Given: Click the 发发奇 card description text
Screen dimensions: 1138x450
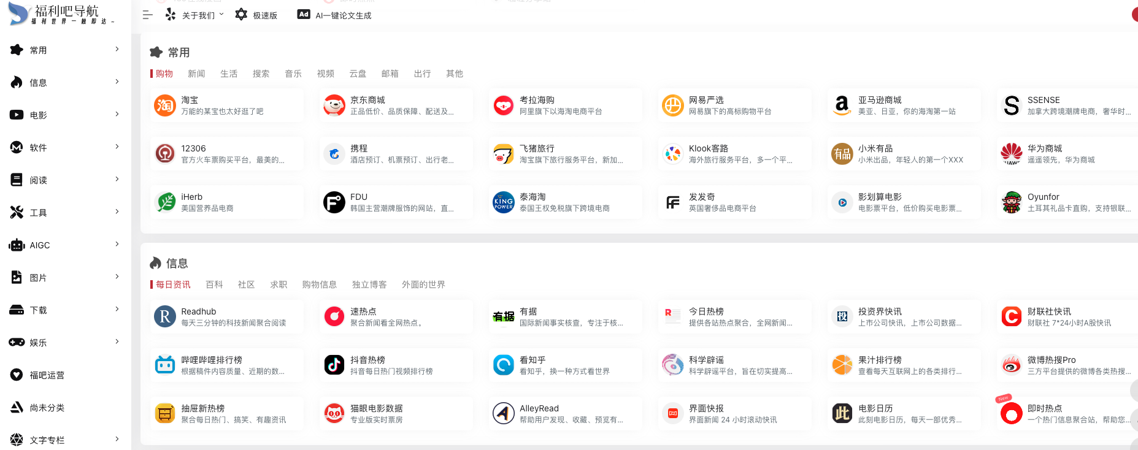Looking at the screenshot, I should pos(723,208).
